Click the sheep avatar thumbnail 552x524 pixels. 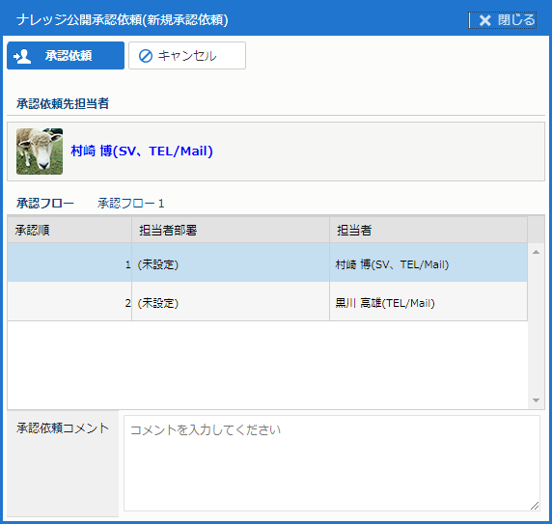40,152
